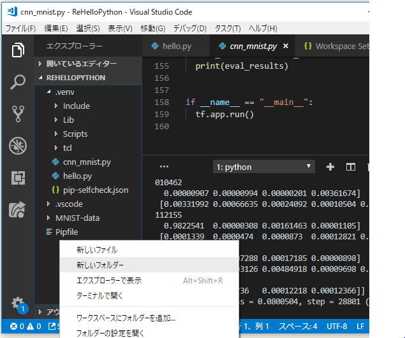Open the ヘルプ(H) menu
The width and height of the screenshot is (405, 338).
[263, 29]
